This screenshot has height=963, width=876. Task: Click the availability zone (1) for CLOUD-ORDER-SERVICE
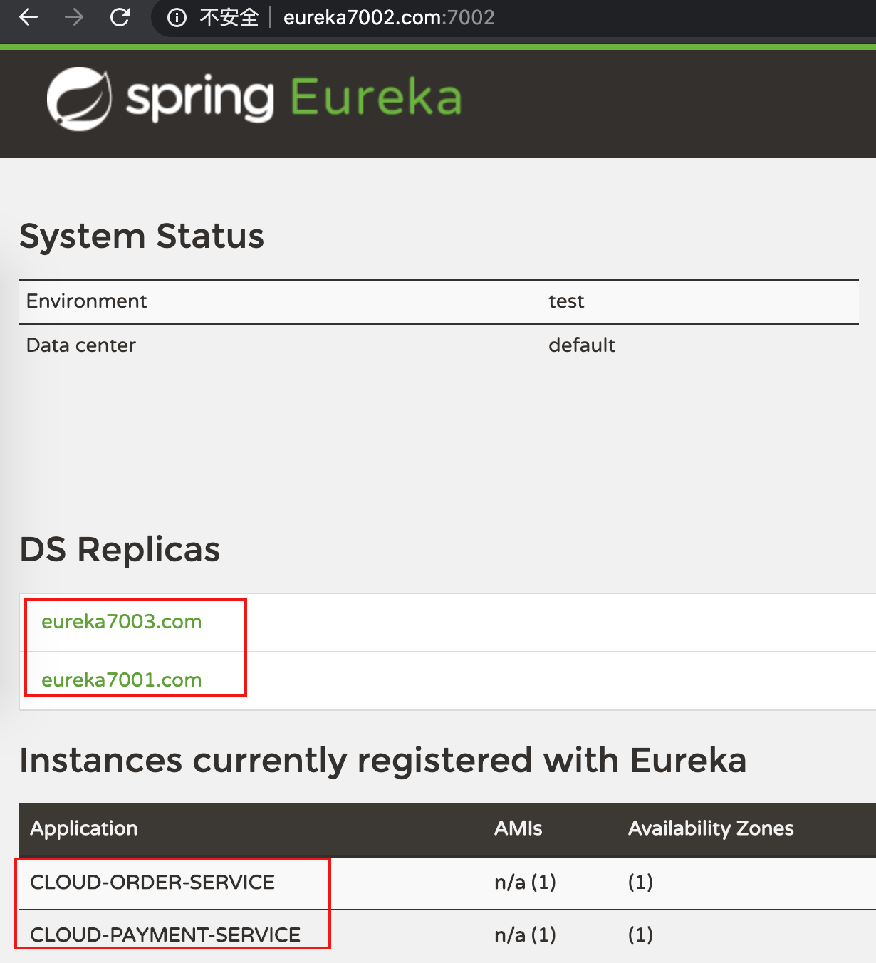point(640,882)
